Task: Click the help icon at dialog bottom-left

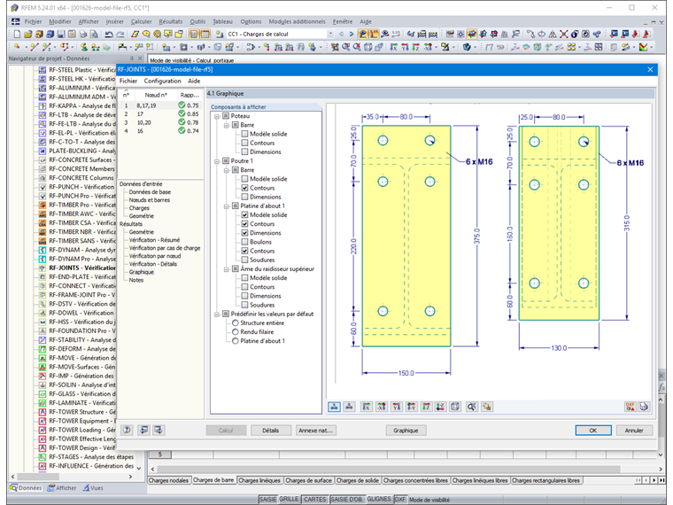Action: click(x=128, y=430)
